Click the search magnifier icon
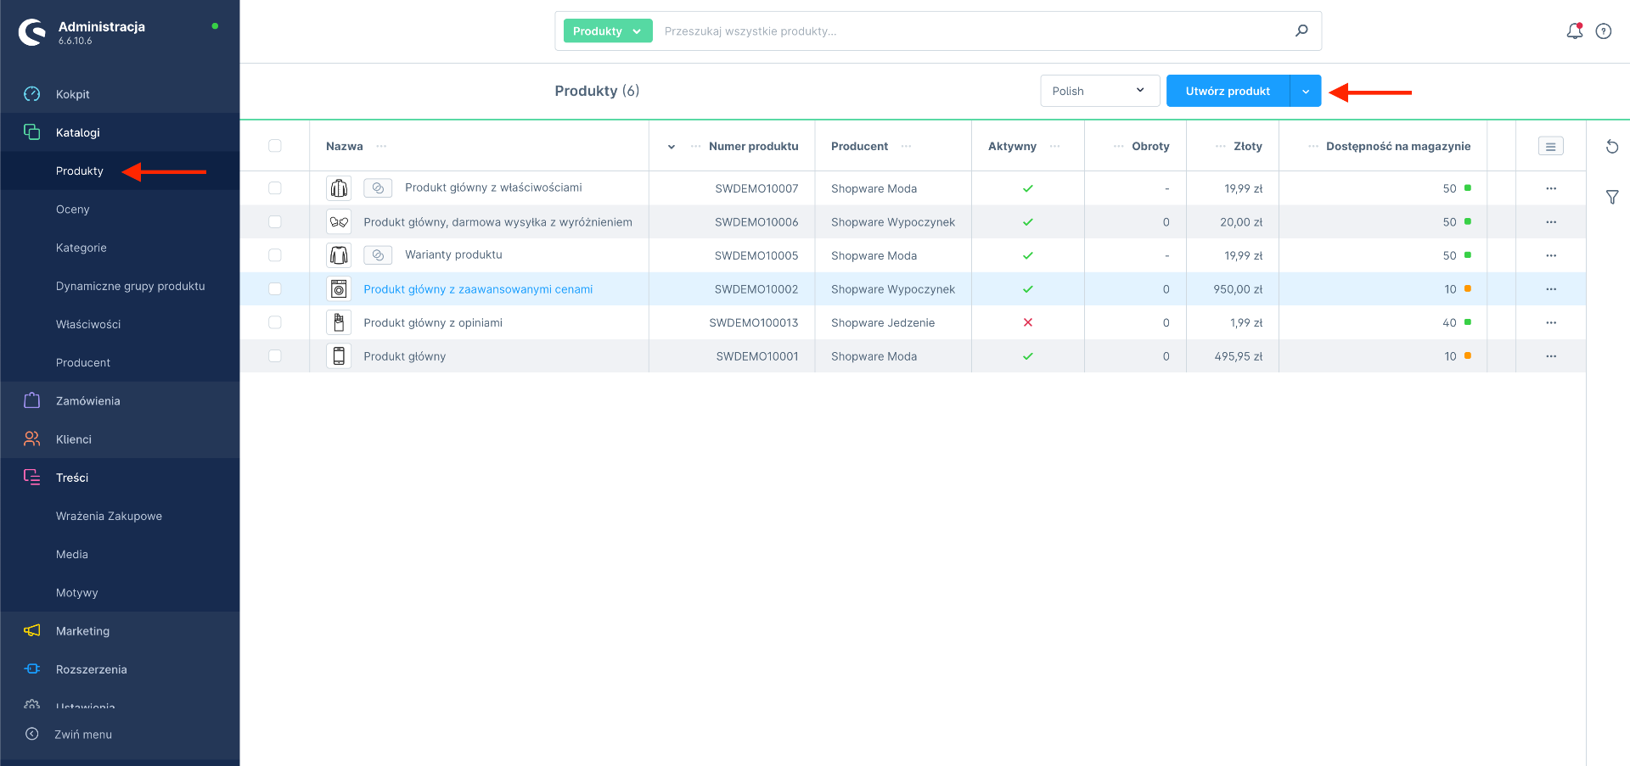This screenshot has height=766, width=1630. pos(1301,31)
